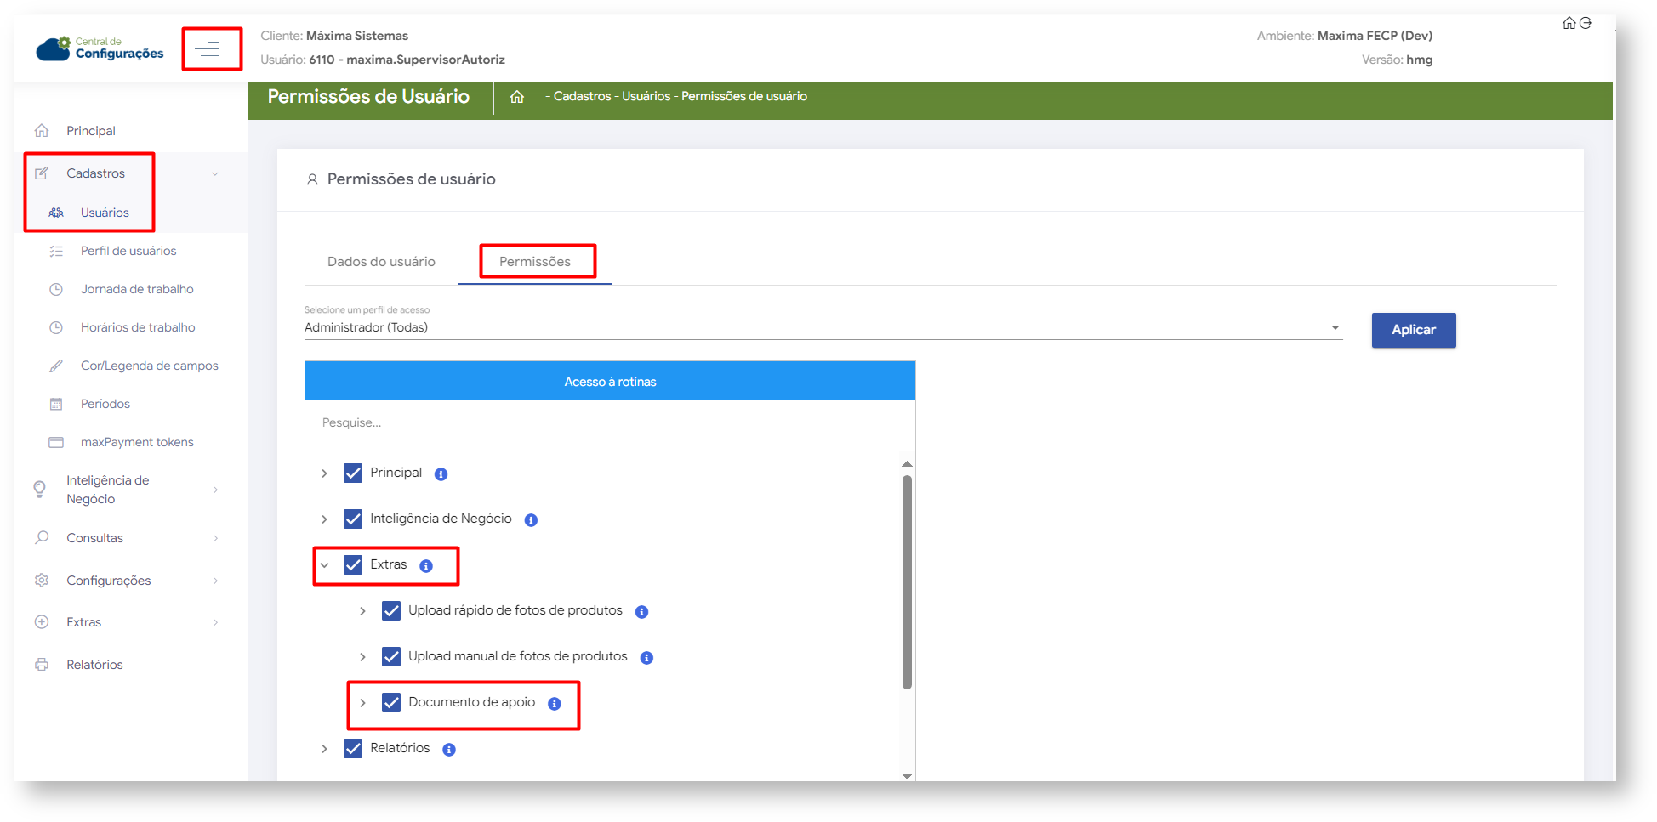Viewport: 1657px width, 822px height.
Task: Click the Períodos calendar icon
Action: click(56, 404)
